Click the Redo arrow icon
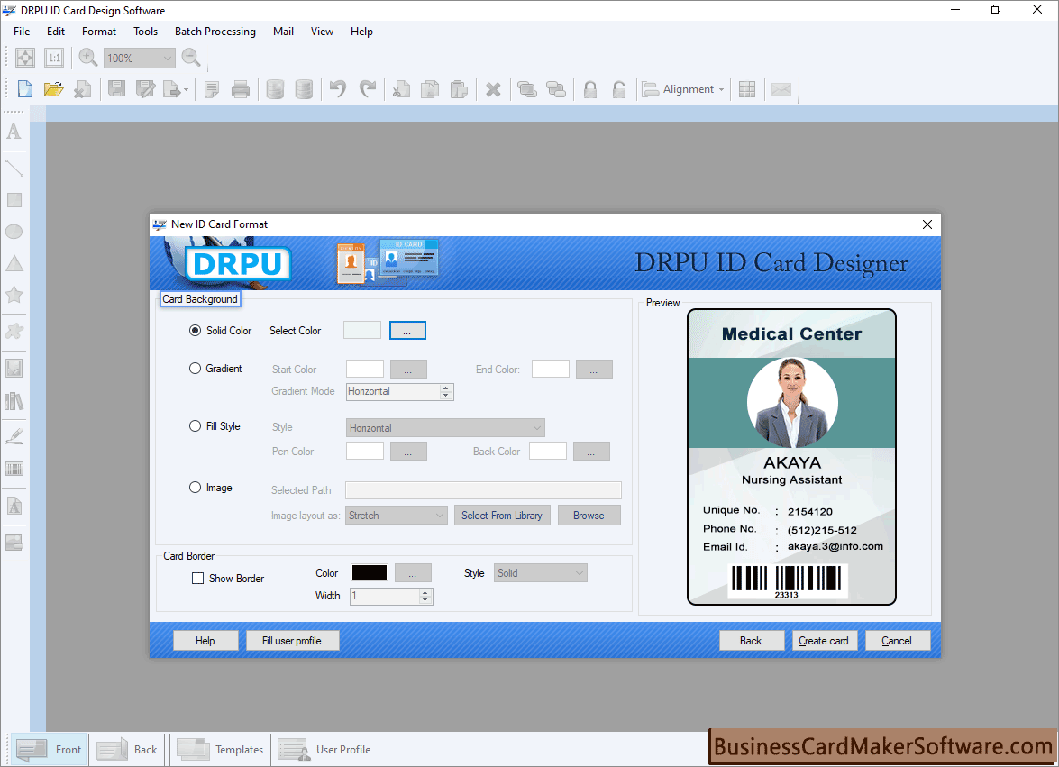Image resolution: width=1059 pixels, height=767 pixels. click(x=368, y=89)
